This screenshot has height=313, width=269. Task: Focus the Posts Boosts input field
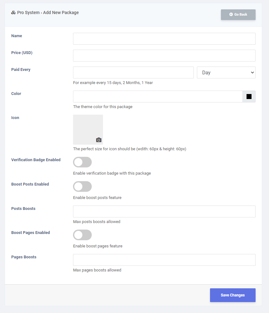coord(164,211)
